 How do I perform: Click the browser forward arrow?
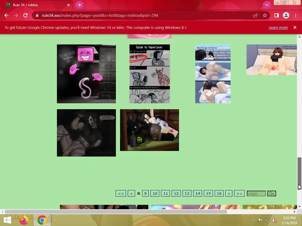click(x=16, y=15)
